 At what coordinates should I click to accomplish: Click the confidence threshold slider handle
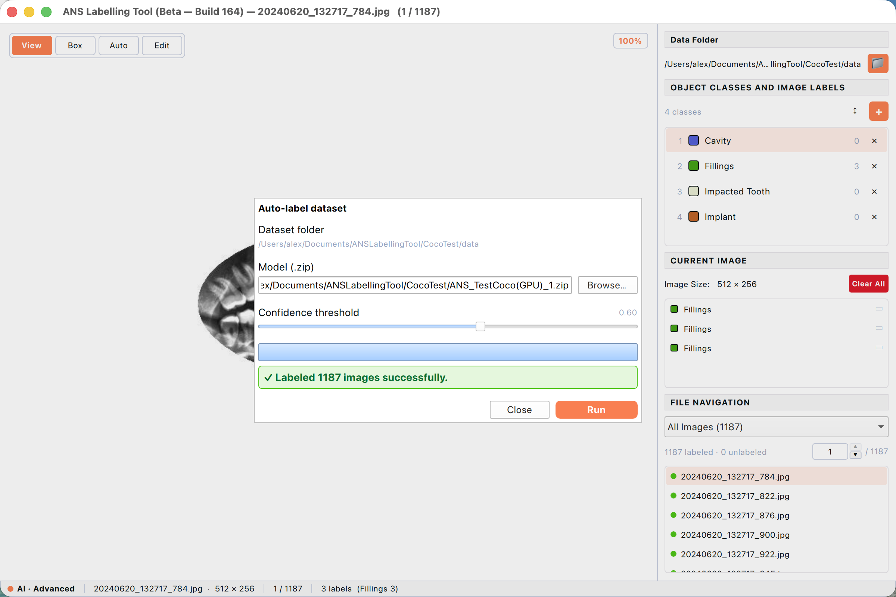click(480, 326)
